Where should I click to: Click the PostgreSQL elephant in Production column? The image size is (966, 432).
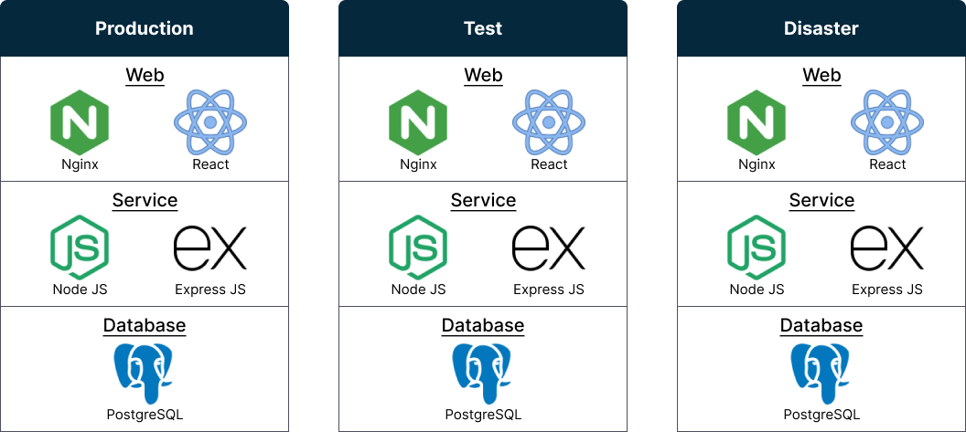145,373
